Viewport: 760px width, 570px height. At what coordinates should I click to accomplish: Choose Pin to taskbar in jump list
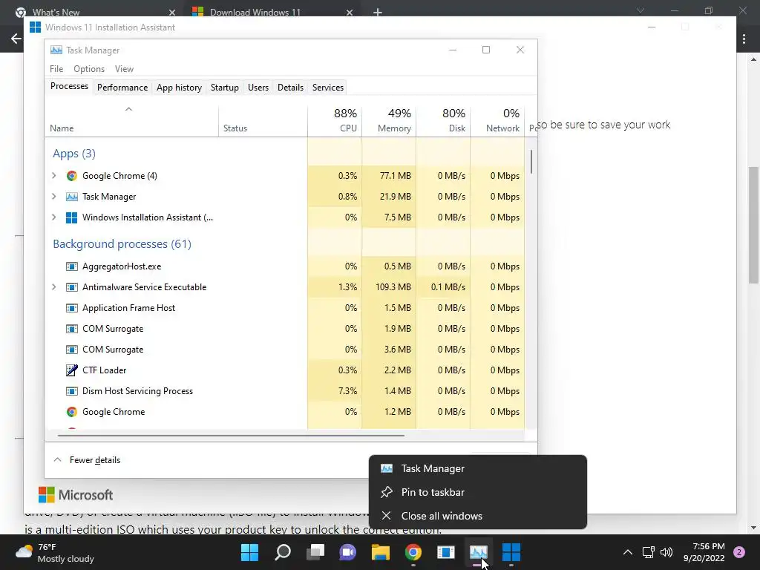pyautogui.click(x=478, y=493)
